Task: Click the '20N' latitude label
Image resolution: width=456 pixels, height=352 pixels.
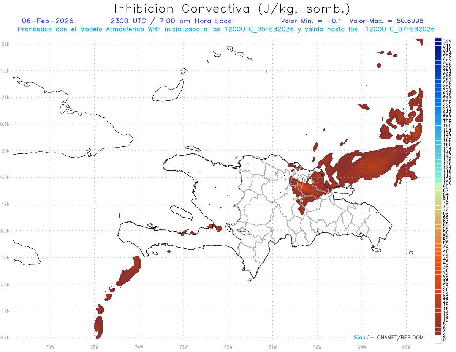Action: coord(6,151)
